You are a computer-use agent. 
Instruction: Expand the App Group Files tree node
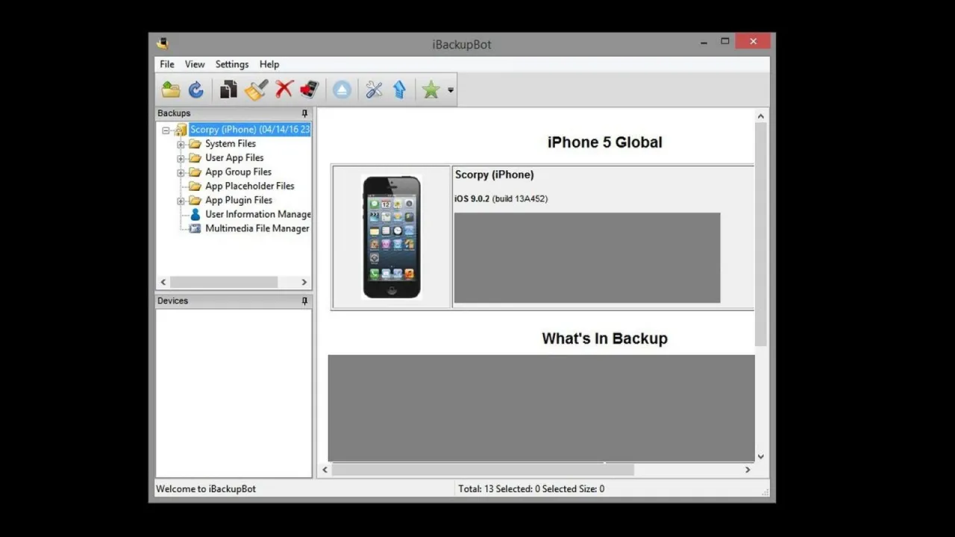(x=181, y=172)
